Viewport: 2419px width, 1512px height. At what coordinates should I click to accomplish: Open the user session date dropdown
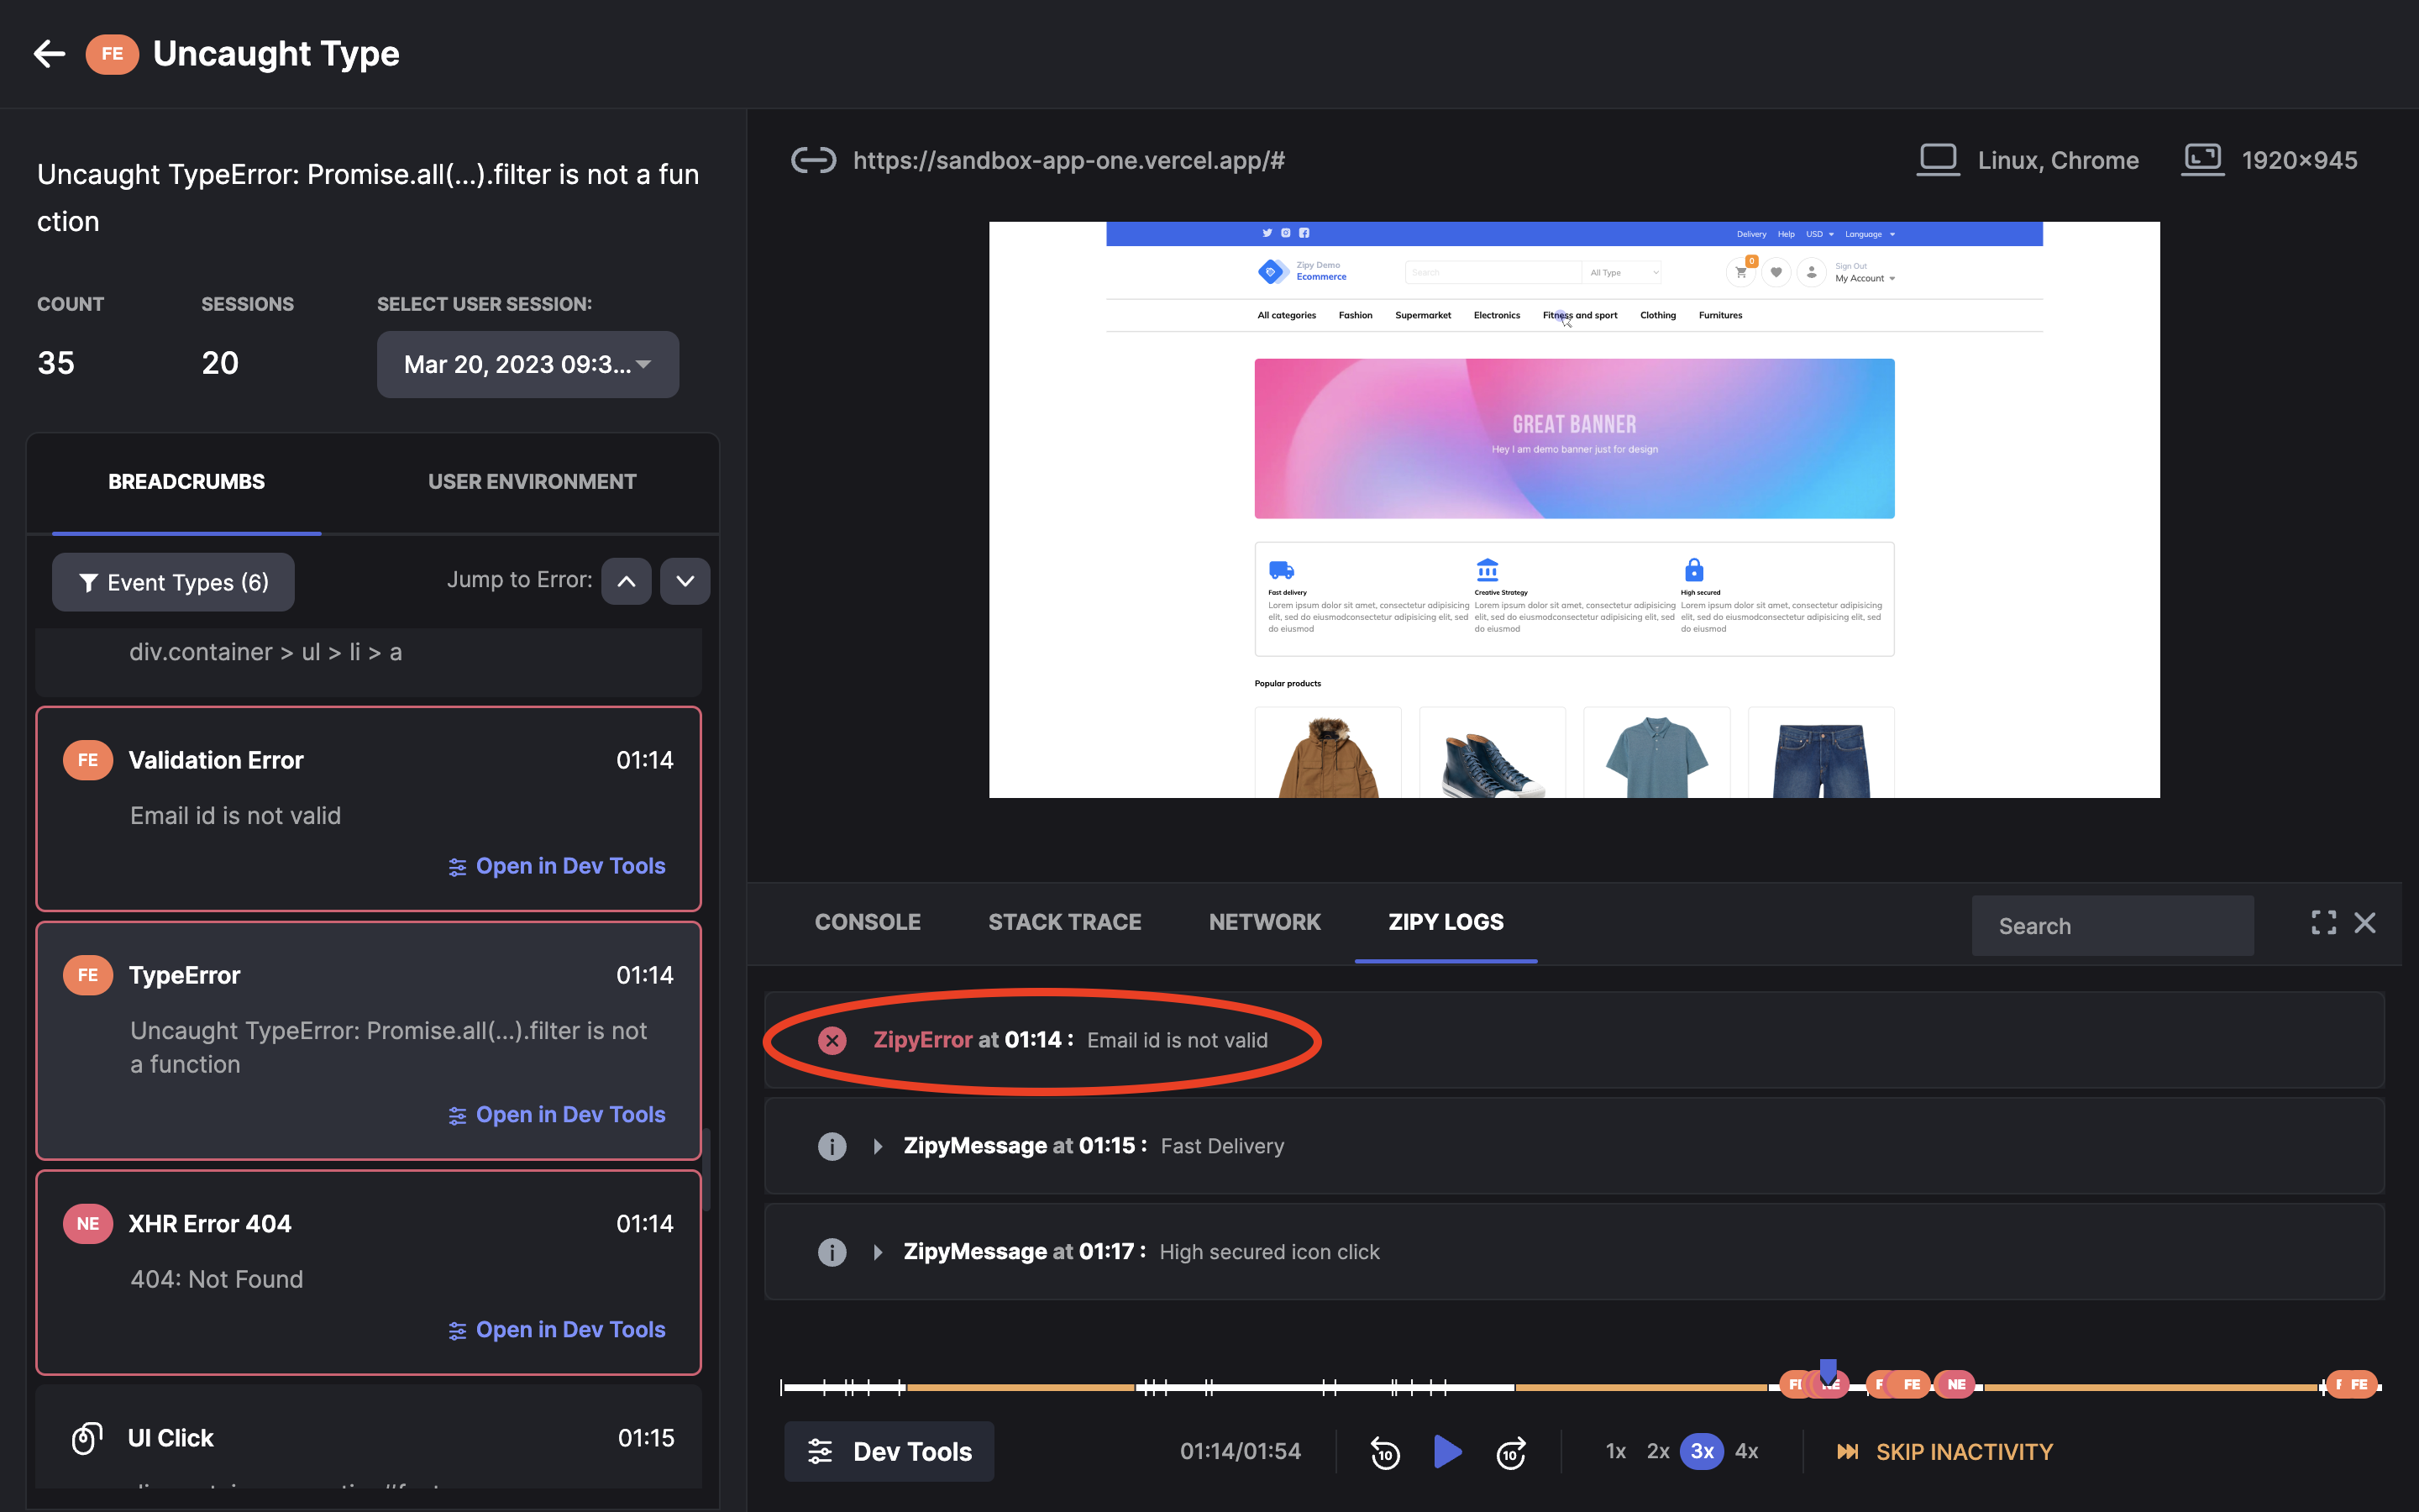527,364
